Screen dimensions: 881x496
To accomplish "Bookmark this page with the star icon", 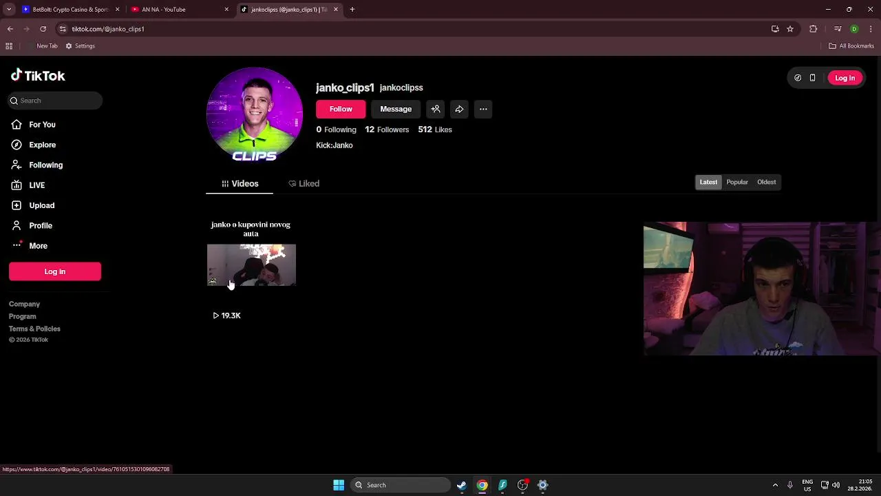I will [x=790, y=29].
